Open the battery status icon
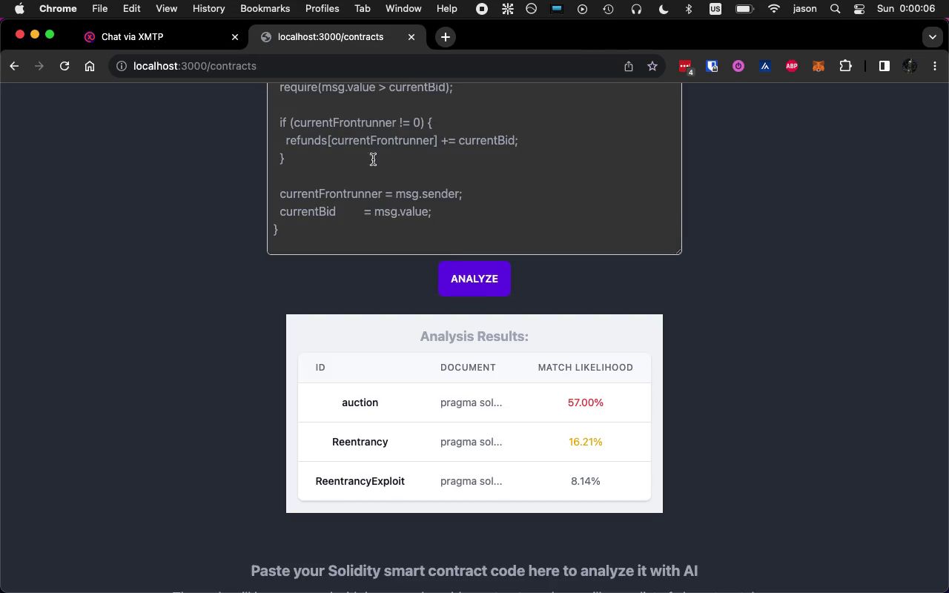Image resolution: width=949 pixels, height=593 pixels. 744,9
